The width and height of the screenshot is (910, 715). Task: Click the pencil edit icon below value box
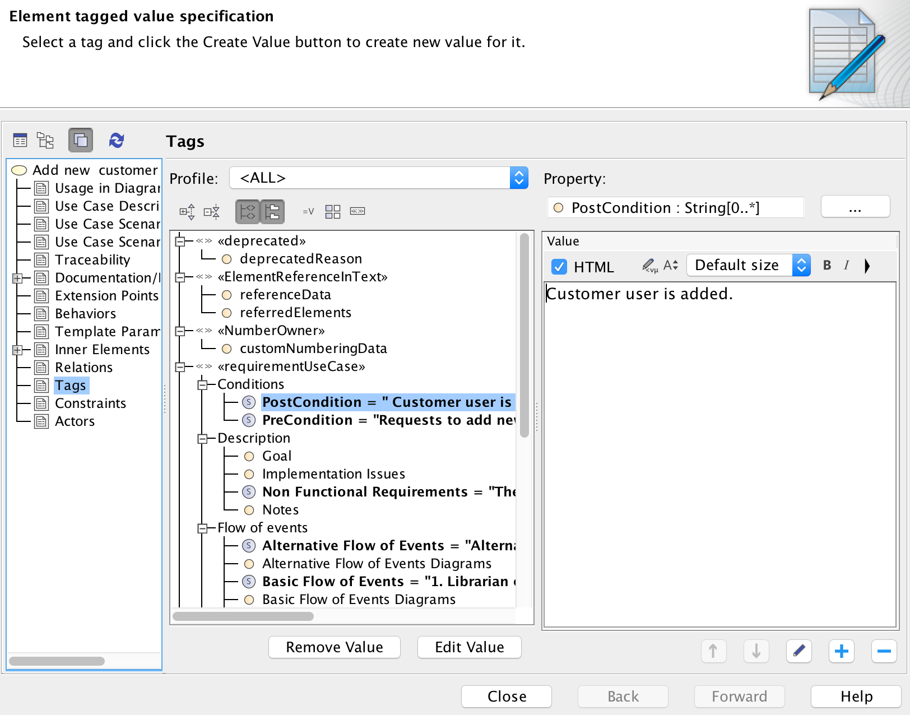click(x=798, y=651)
